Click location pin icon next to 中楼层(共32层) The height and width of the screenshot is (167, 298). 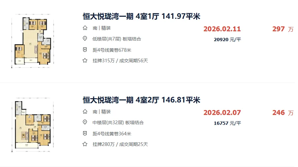[85, 122]
